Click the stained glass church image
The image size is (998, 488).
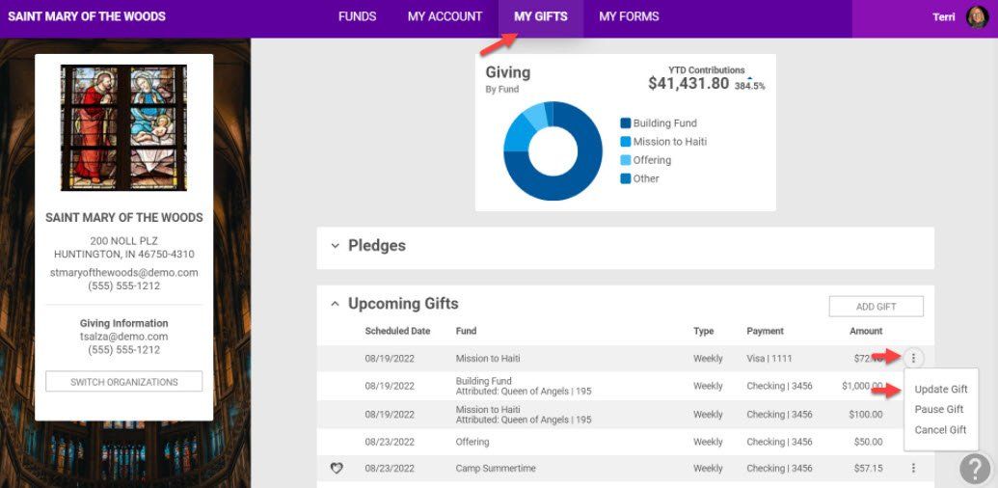pyautogui.click(x=123, y=127)
